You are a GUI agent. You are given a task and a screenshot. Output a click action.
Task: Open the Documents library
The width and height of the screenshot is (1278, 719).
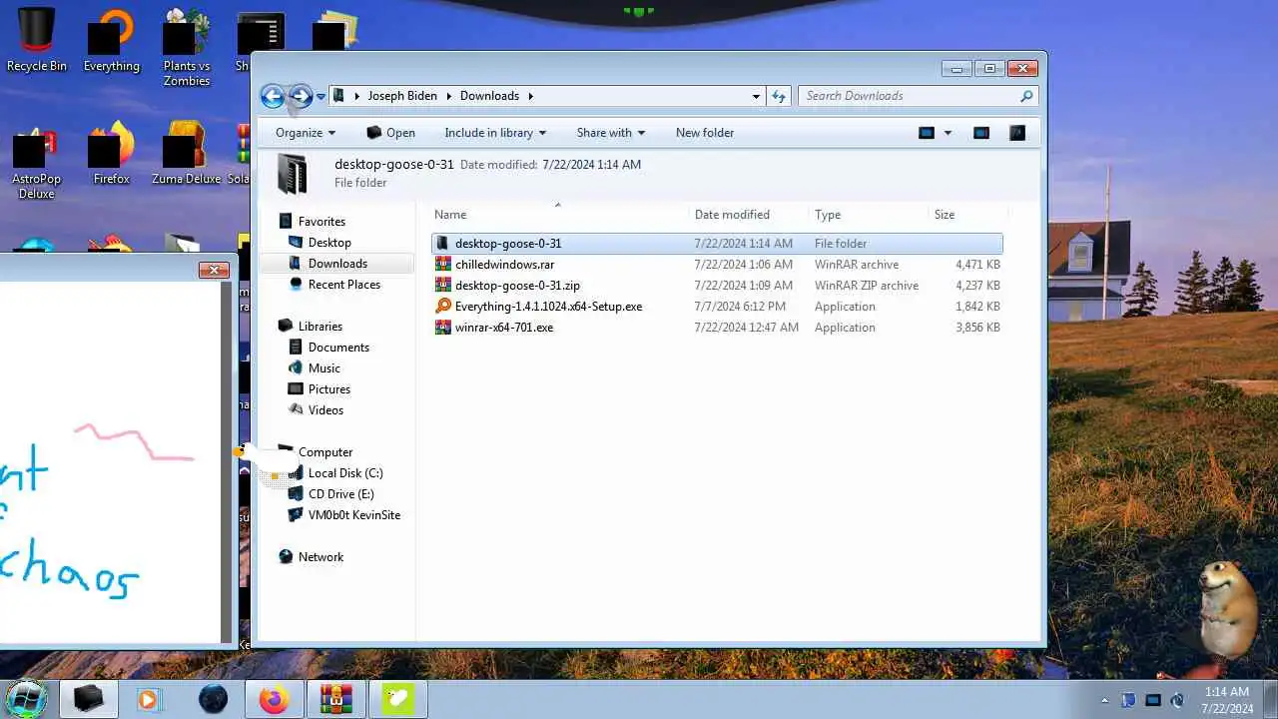(338, 348)
